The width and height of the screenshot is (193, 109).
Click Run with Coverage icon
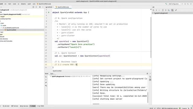click(x=188, y=4)
